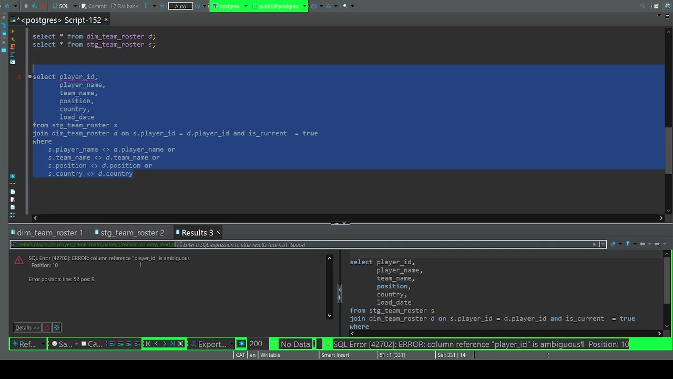Click the 200 fetch size field
673x379 pixels.
click(x=256, y=344)
